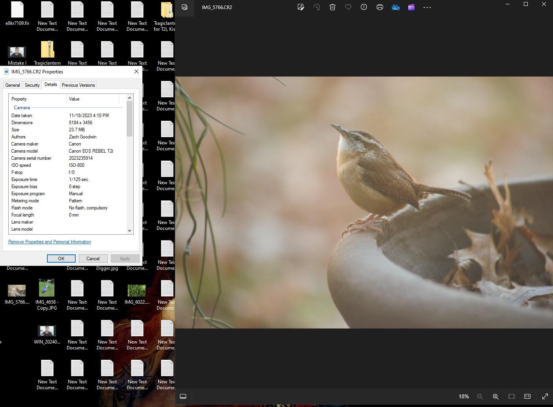The height and width of the screenshot is (407, 553).
Task: Select the WIN_20240 video file on desktop
Action: click(47, 334)
